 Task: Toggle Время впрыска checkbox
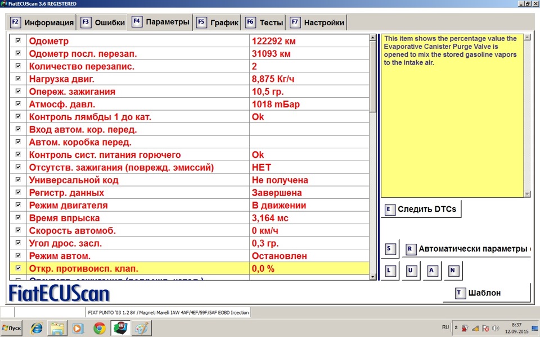click(x=18, y=218)
